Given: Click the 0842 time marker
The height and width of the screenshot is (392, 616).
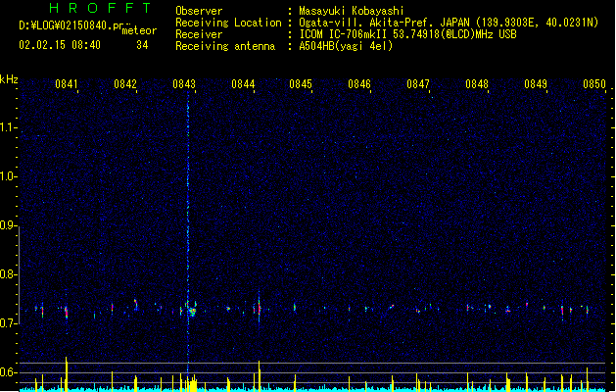Looking at the screenshot, I should tap(125, 84).
